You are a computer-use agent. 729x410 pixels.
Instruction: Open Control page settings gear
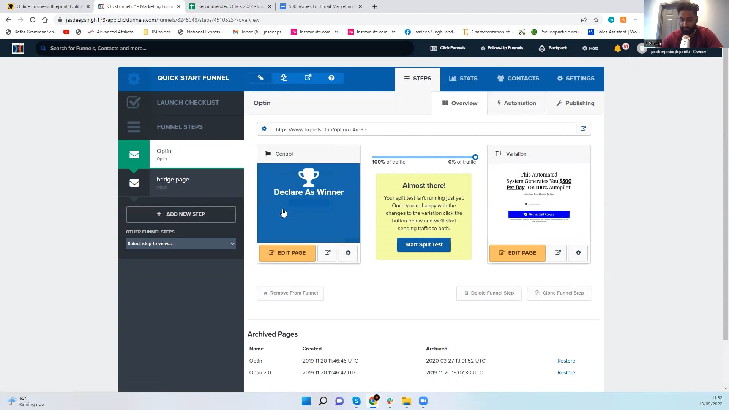click(348, 253)
